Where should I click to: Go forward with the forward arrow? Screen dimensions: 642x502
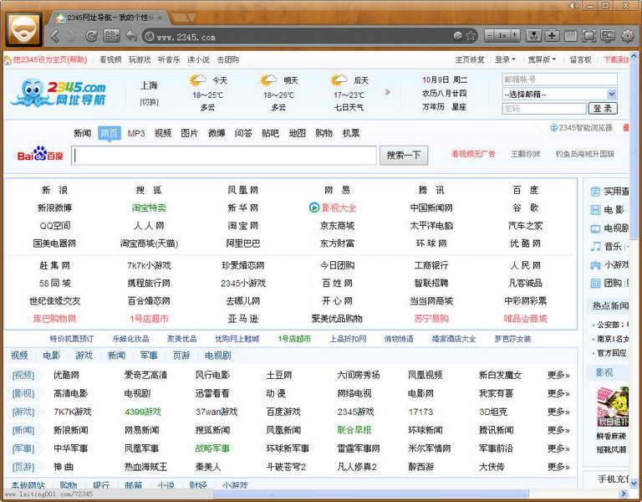72,36
